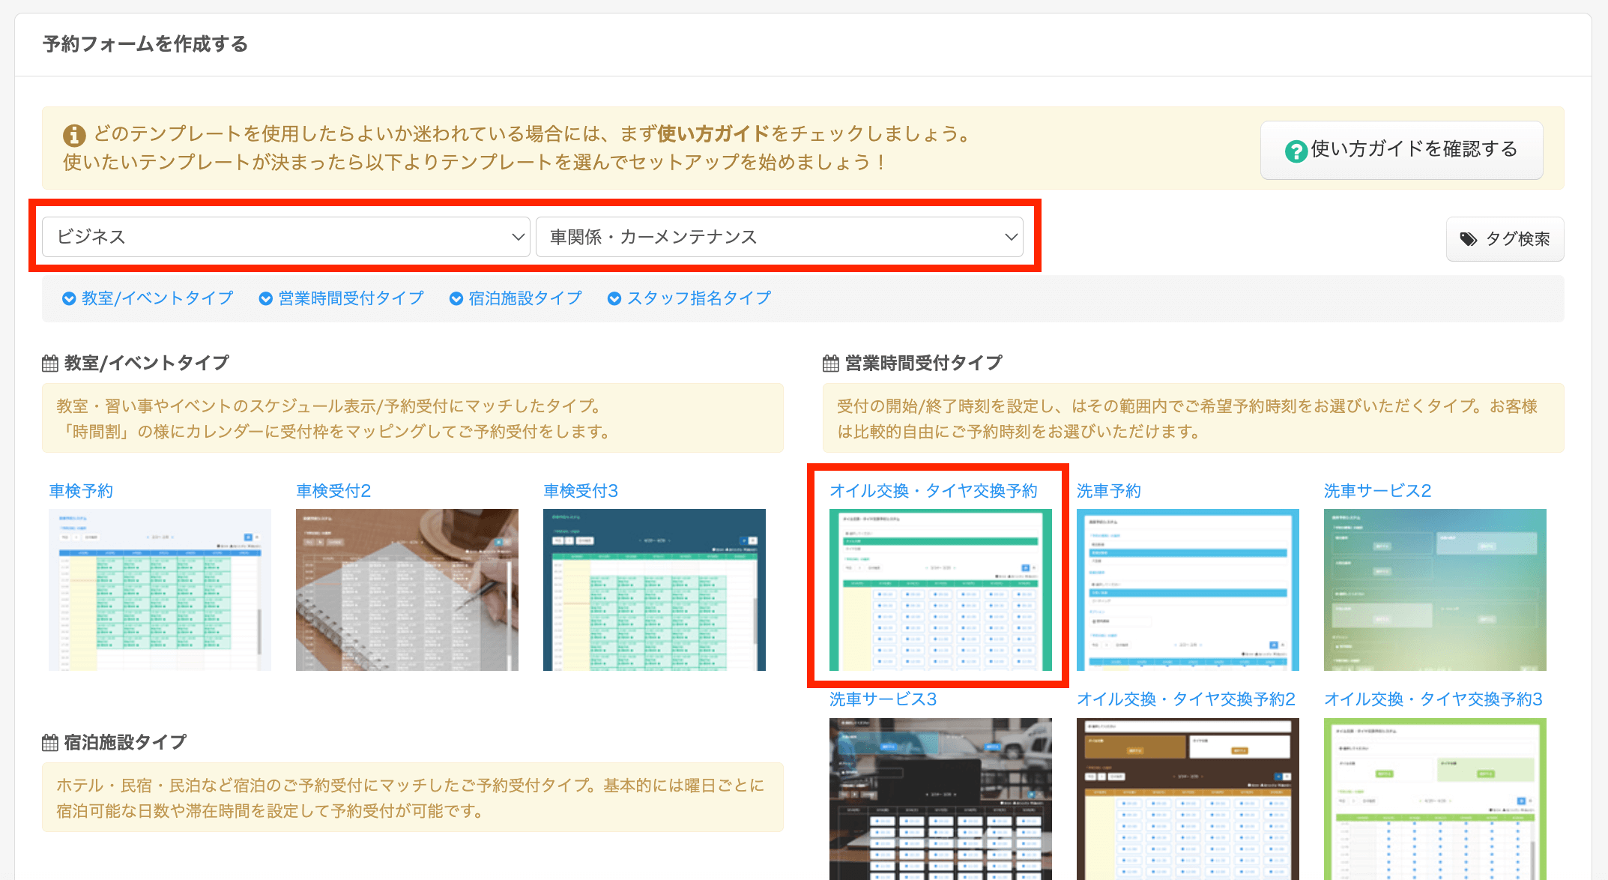This screenshot has width=1608, height=880.
Task: Choose the dark blue 車検受付3 thumbnail
Action: pos(654,590)
